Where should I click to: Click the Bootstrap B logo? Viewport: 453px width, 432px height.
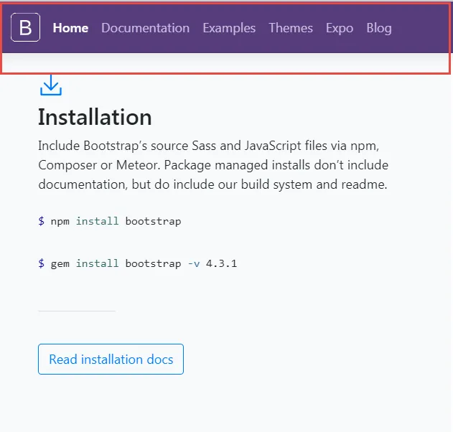pyautogui.click(x=25, y=27)
